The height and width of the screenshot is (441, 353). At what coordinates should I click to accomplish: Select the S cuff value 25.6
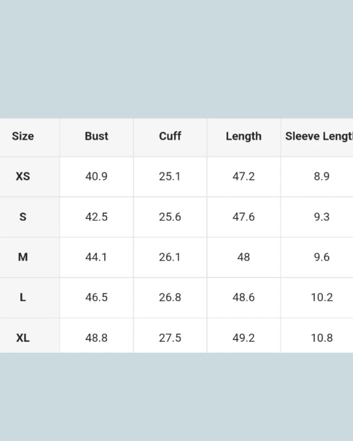(x=170, y=217)
